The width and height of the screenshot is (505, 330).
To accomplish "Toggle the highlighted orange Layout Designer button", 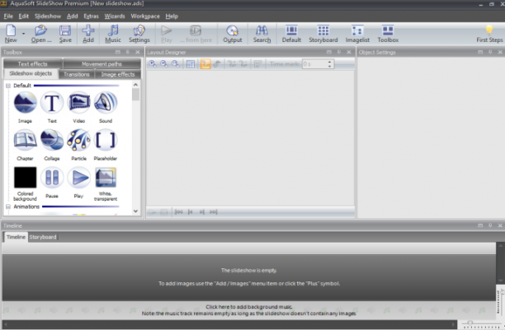I will pyautogui.click(x=205, y=64).
